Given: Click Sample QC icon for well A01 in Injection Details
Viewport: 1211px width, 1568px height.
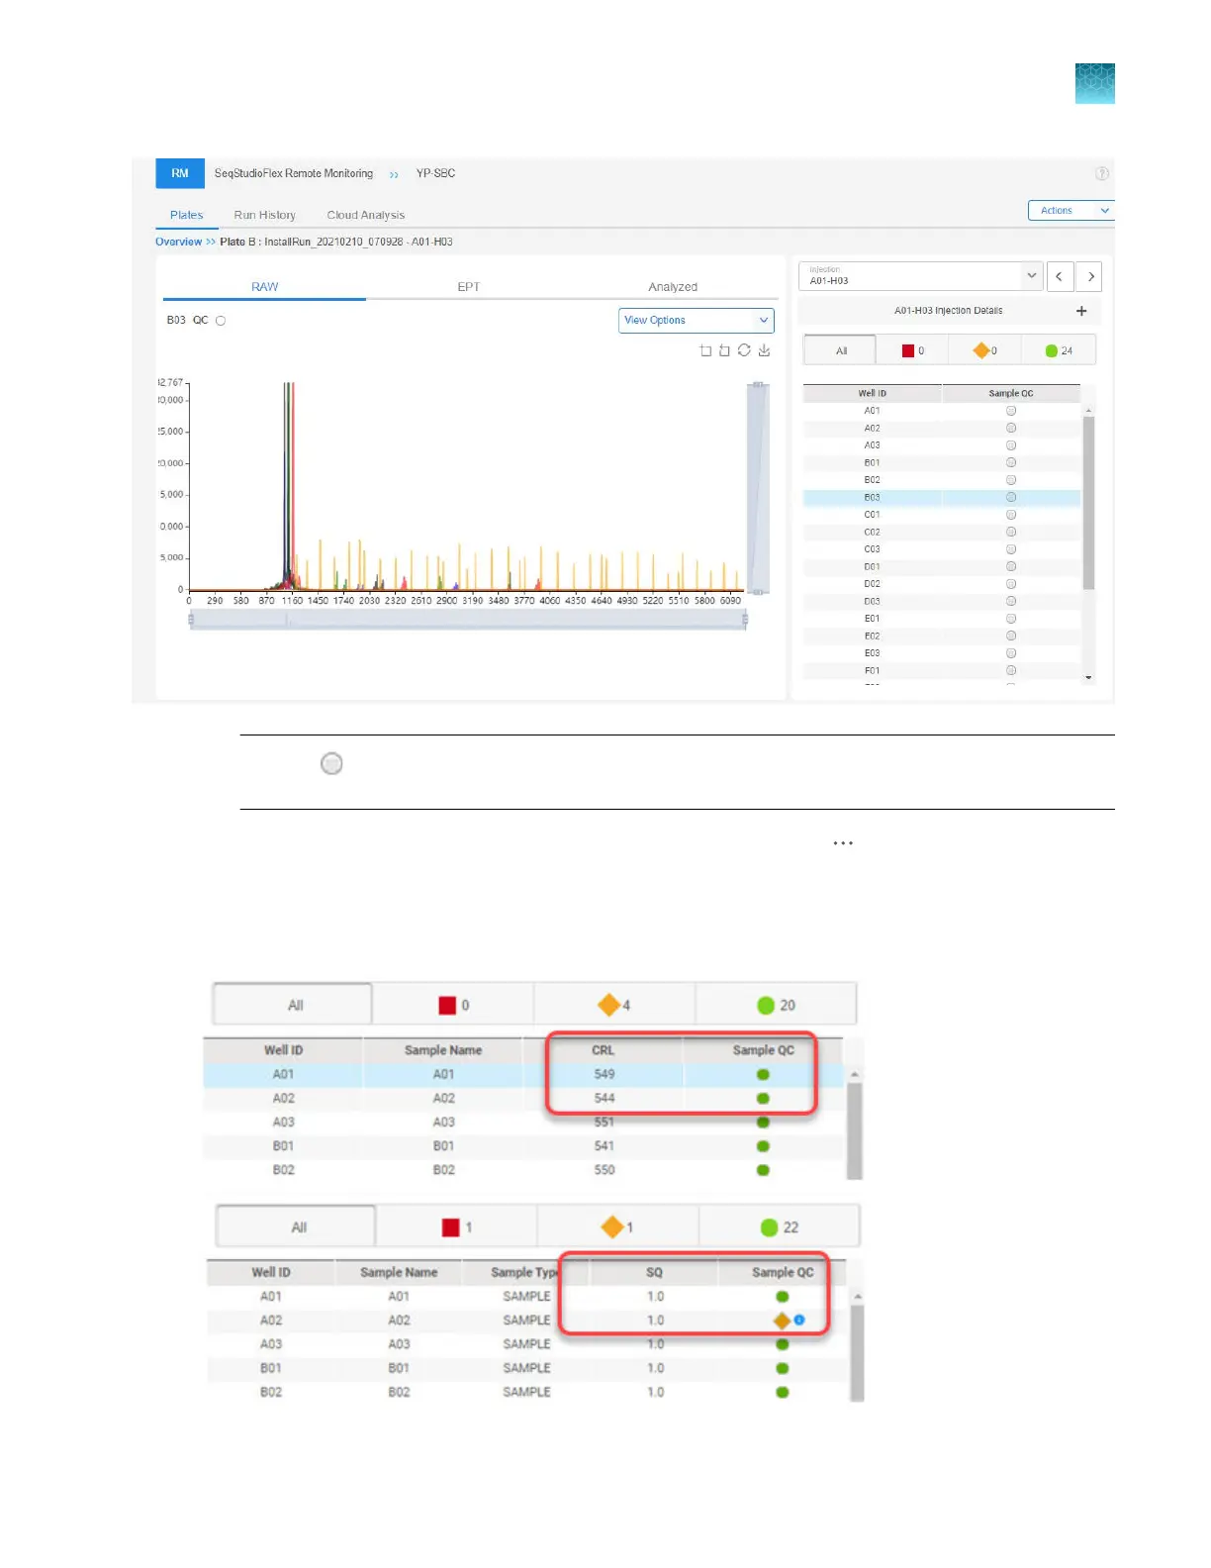Looking at the screenshot, I should coord(1011,411).
